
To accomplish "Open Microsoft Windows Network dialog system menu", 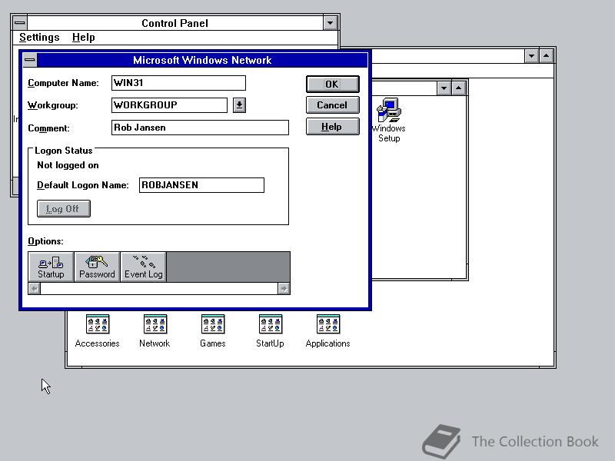I will point(30,60).
